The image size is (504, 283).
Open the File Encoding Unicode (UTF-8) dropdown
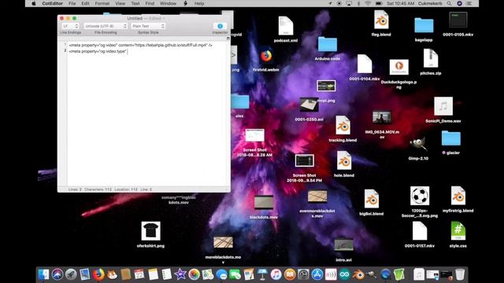[106, 26]
